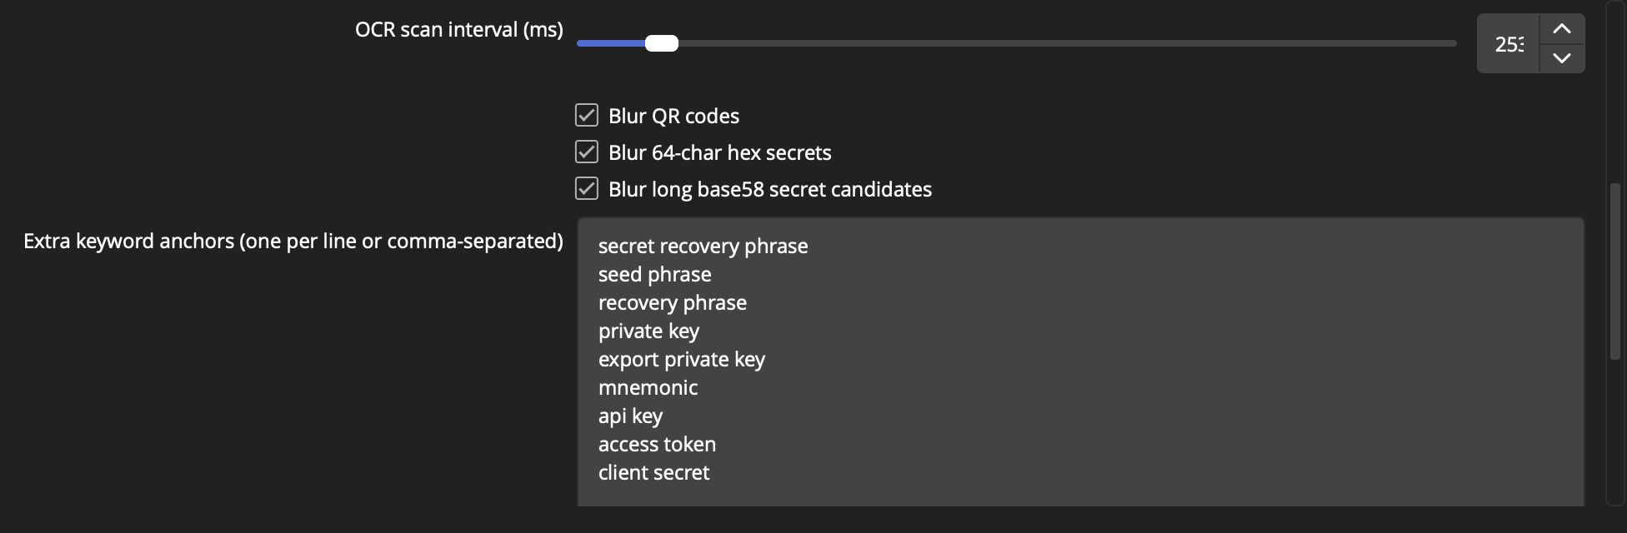Click the stepper up arrow to increase interval
Screen dimensions: 1627x533
click(x=1562, y=27)
